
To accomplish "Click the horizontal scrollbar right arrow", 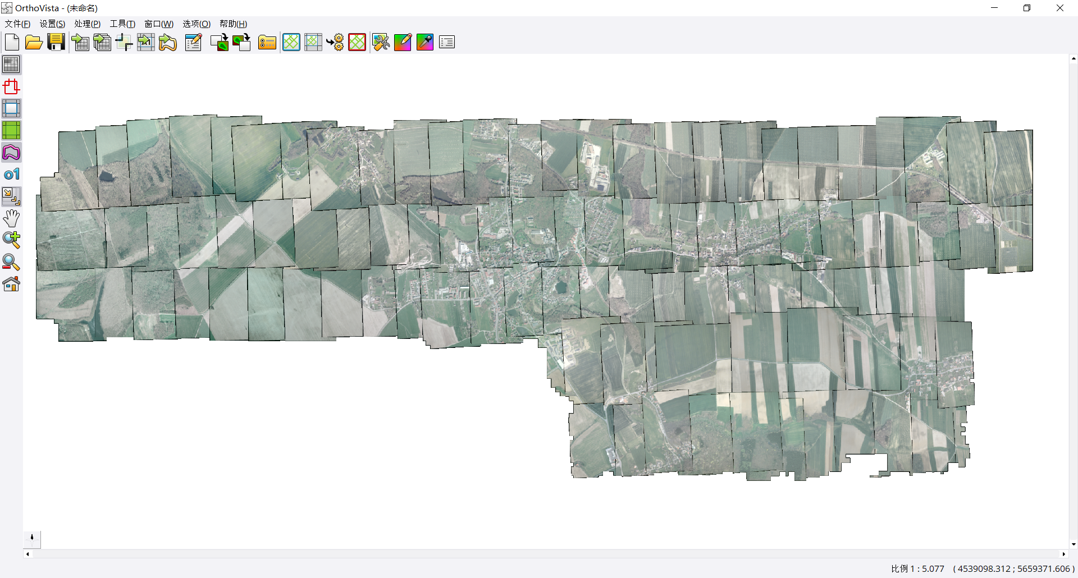I will pos(1063,554).
